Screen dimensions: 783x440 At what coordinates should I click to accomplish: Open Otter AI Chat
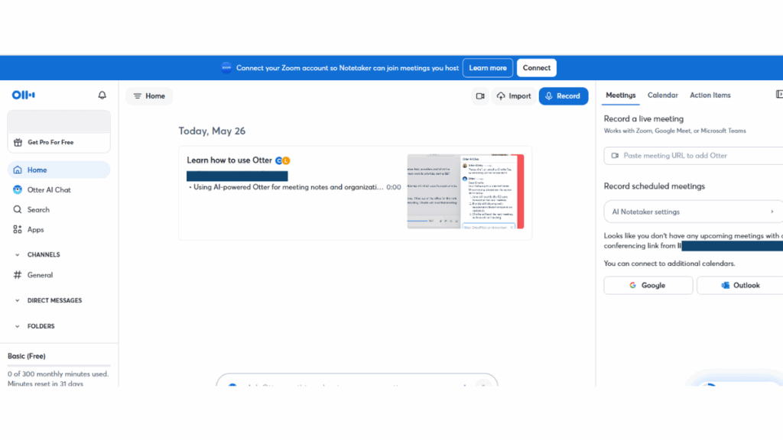49,190
